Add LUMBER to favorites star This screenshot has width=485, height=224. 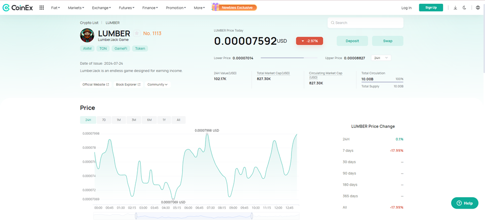coord(137,33)
